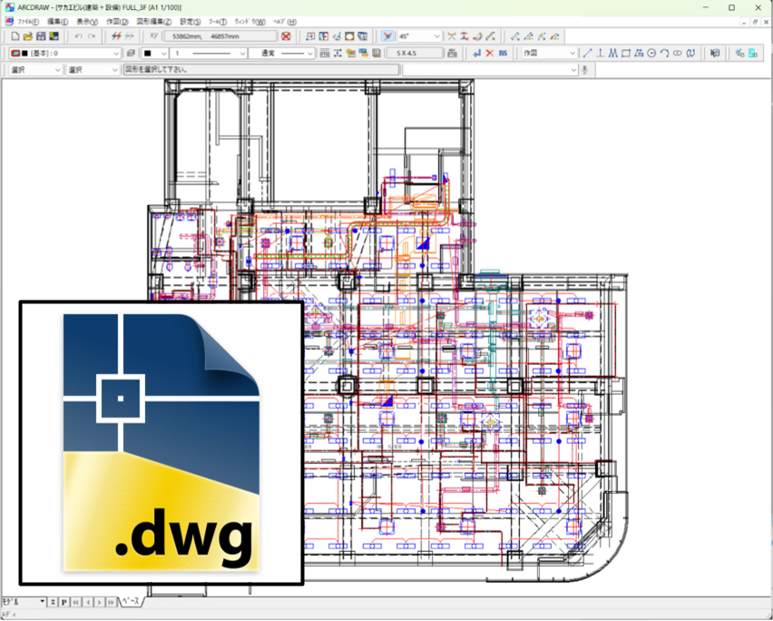Select the ellipse drawing tool
The width and height of the screenshot is (773, 621).
point(678,54)
